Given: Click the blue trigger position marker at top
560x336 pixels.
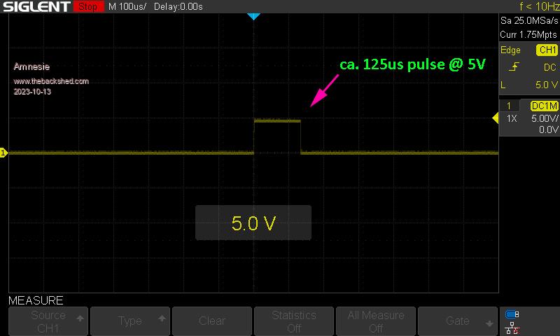Looking at the screenshot, I should tap(254, 16).
